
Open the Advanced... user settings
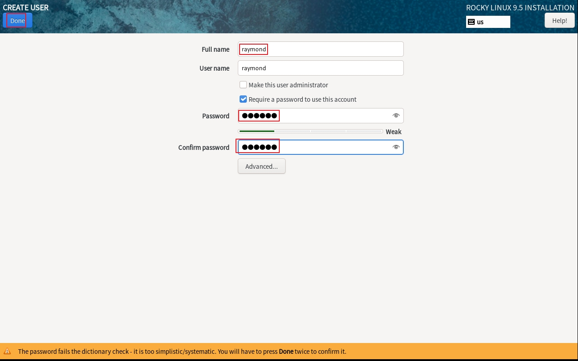262,167
